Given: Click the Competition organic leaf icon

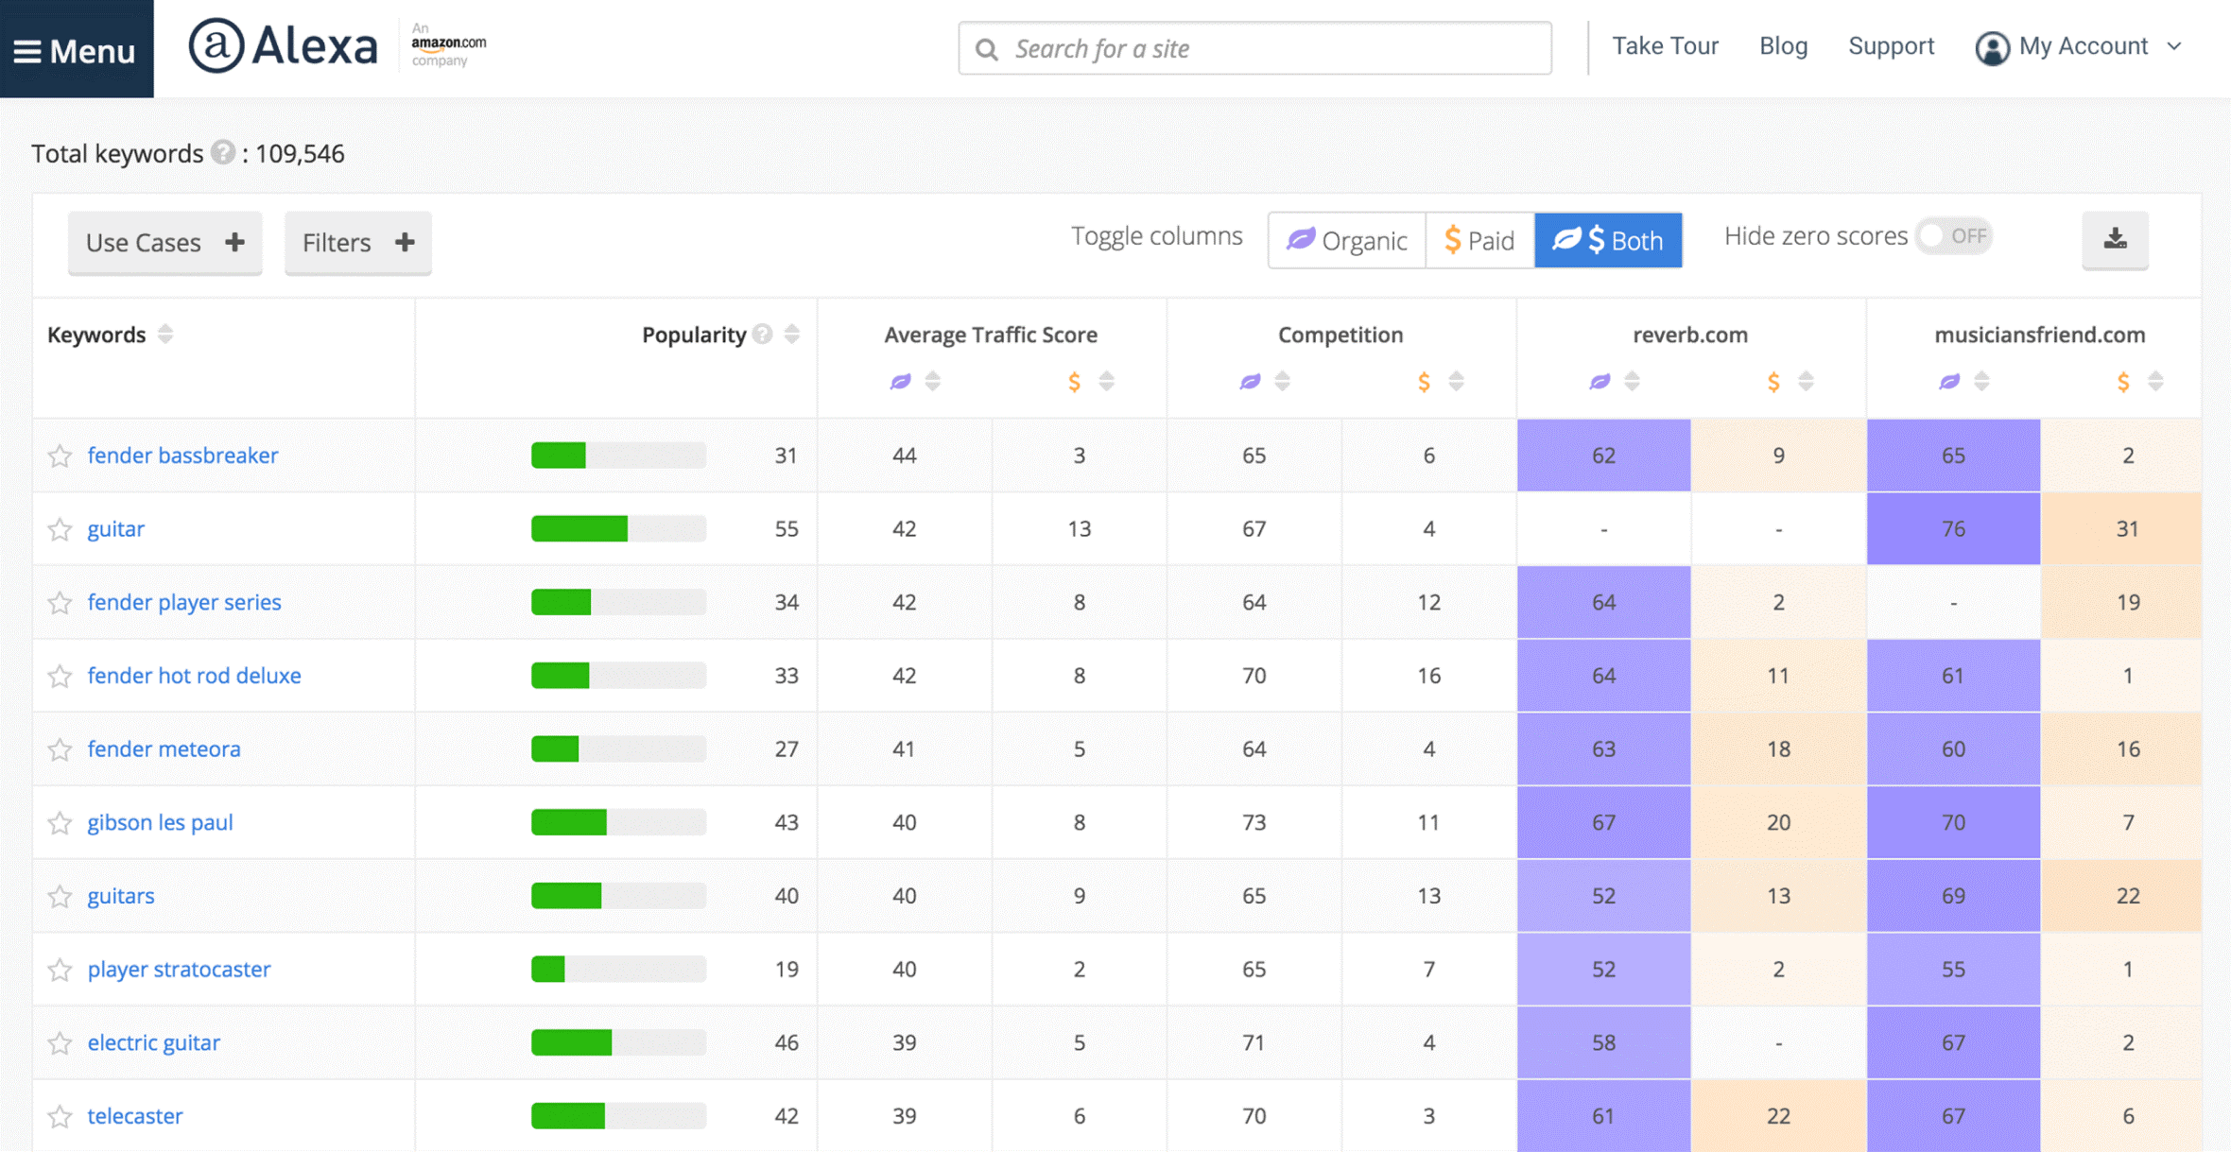Looking at the screenshot, I should [x=1250, y=381].
